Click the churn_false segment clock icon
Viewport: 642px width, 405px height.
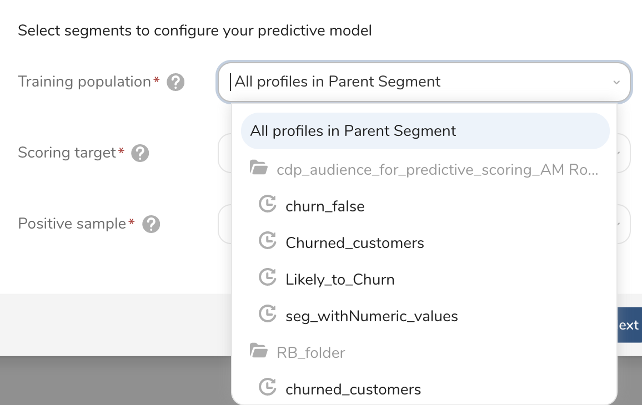(x=268, y=205)
